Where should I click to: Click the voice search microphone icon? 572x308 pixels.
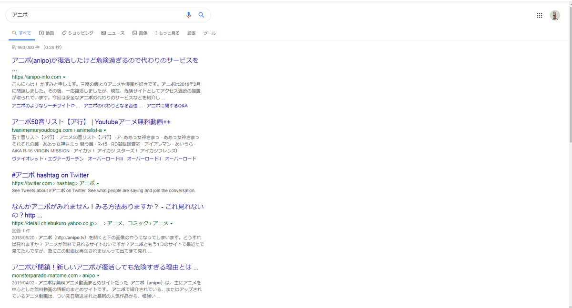188,15
